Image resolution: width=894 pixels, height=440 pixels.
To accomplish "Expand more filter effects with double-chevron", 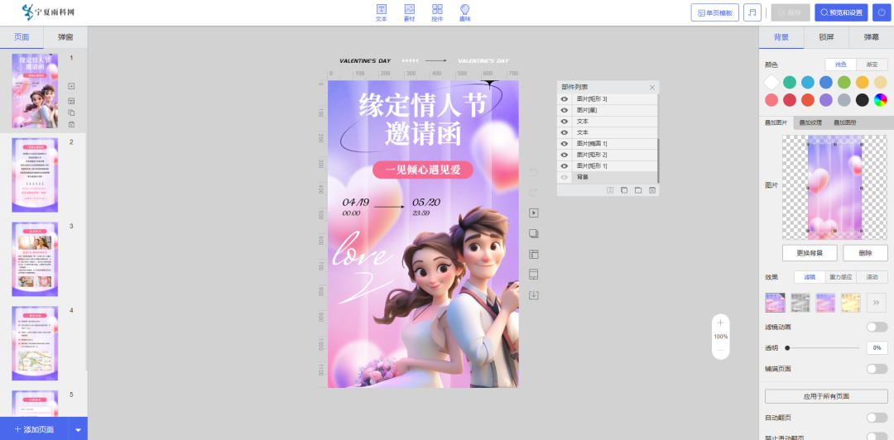I will [x=877, y=303].
